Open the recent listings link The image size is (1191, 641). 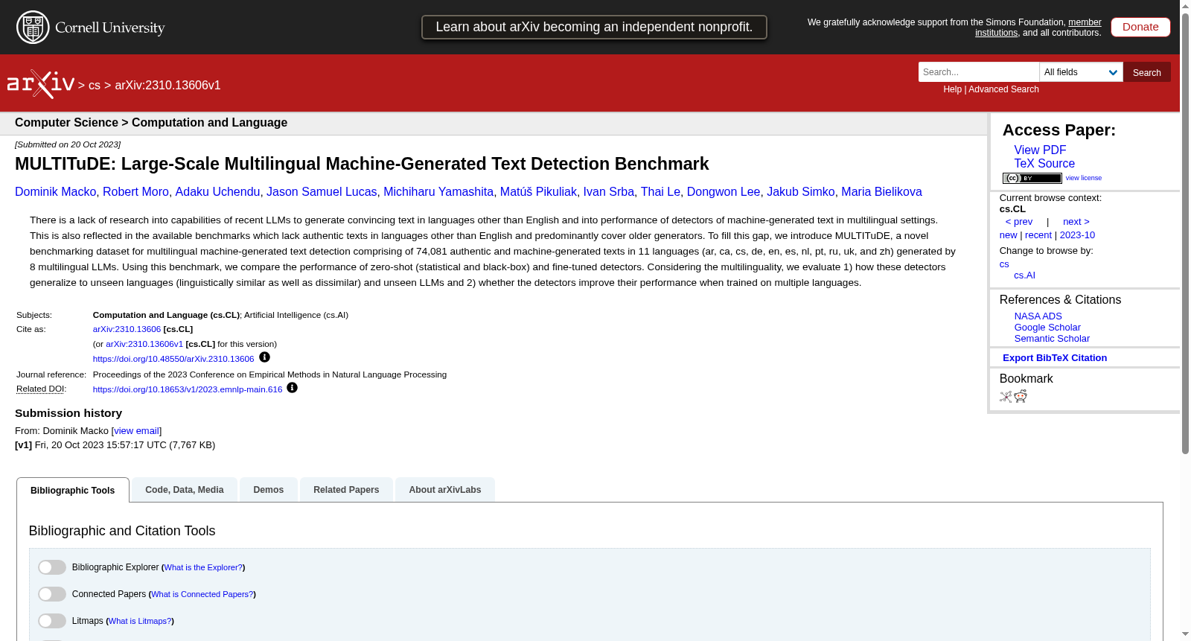(x=1038, y=235)
